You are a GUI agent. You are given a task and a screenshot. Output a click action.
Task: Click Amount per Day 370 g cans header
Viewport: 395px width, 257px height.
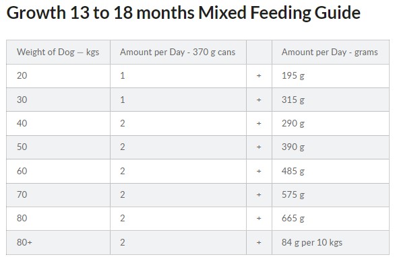pos(178,52)
